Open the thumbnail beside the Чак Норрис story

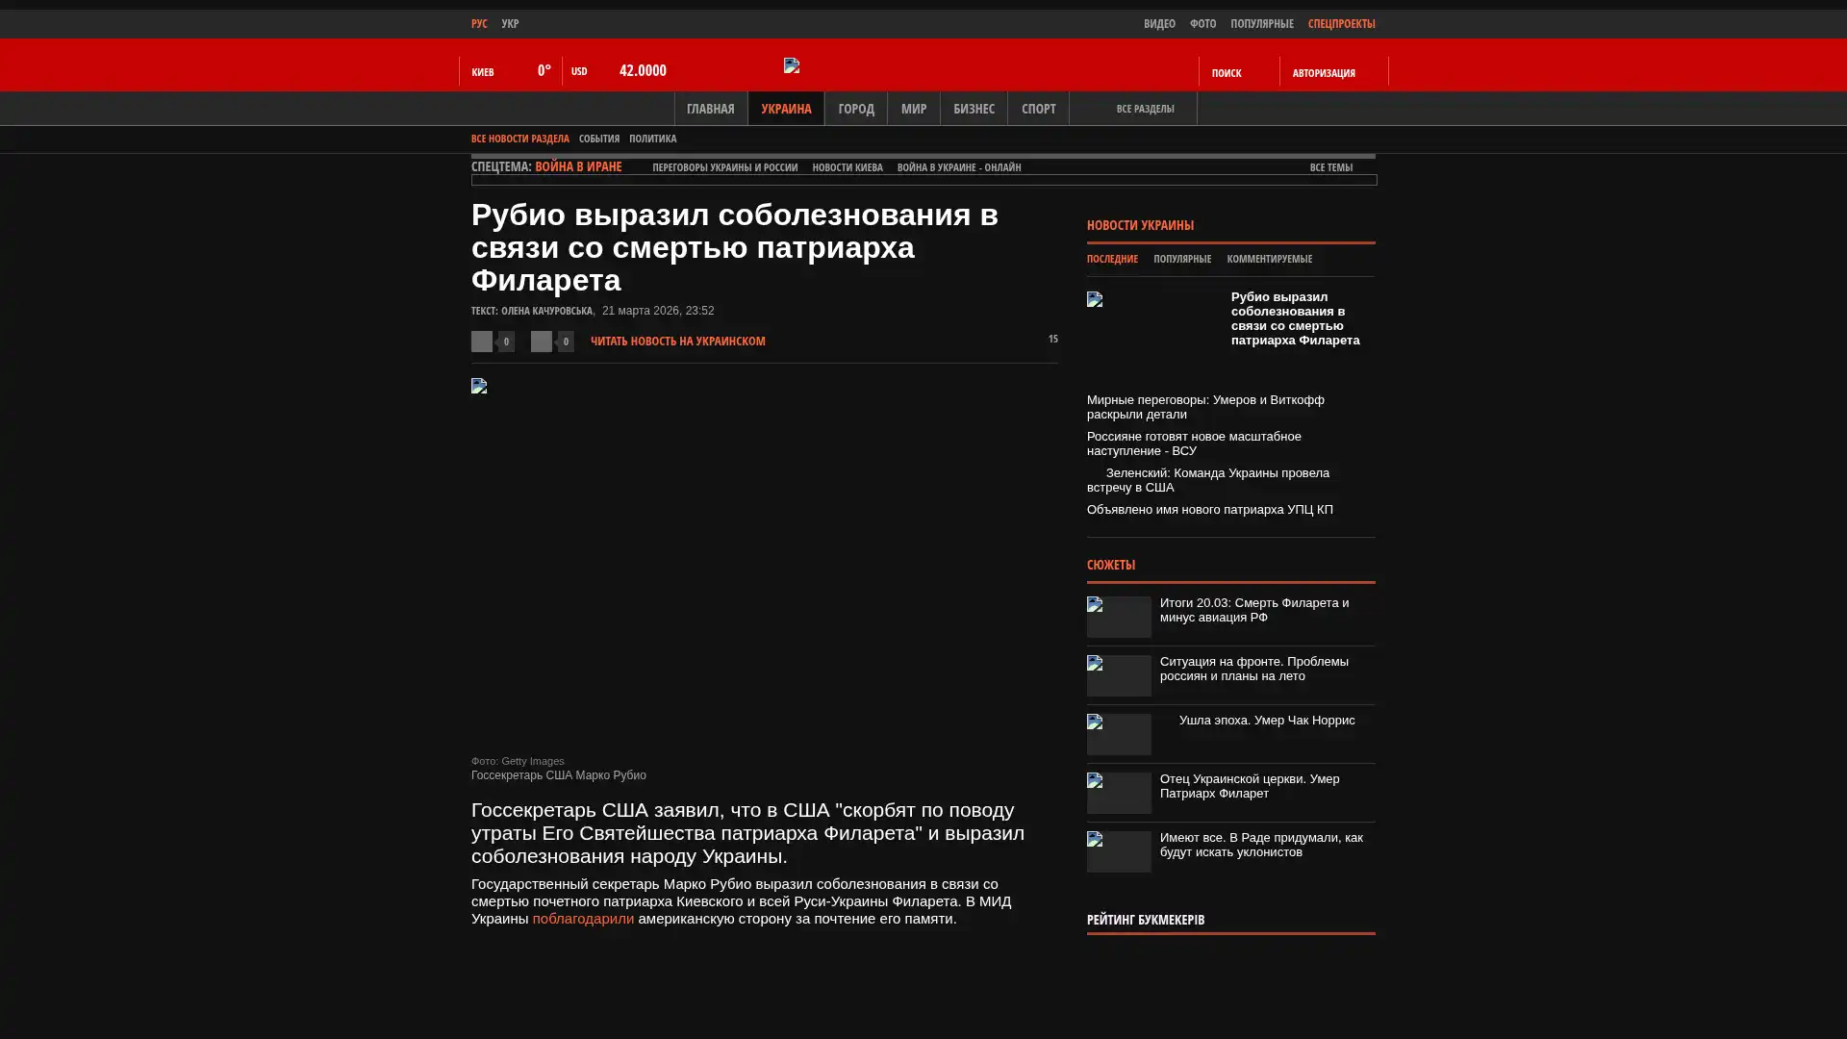1119,734
